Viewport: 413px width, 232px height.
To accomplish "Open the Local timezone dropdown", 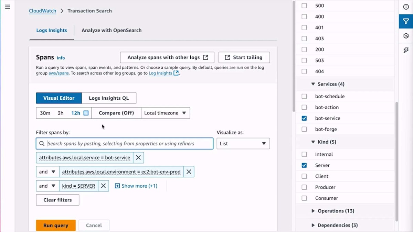I will point(166,113).
